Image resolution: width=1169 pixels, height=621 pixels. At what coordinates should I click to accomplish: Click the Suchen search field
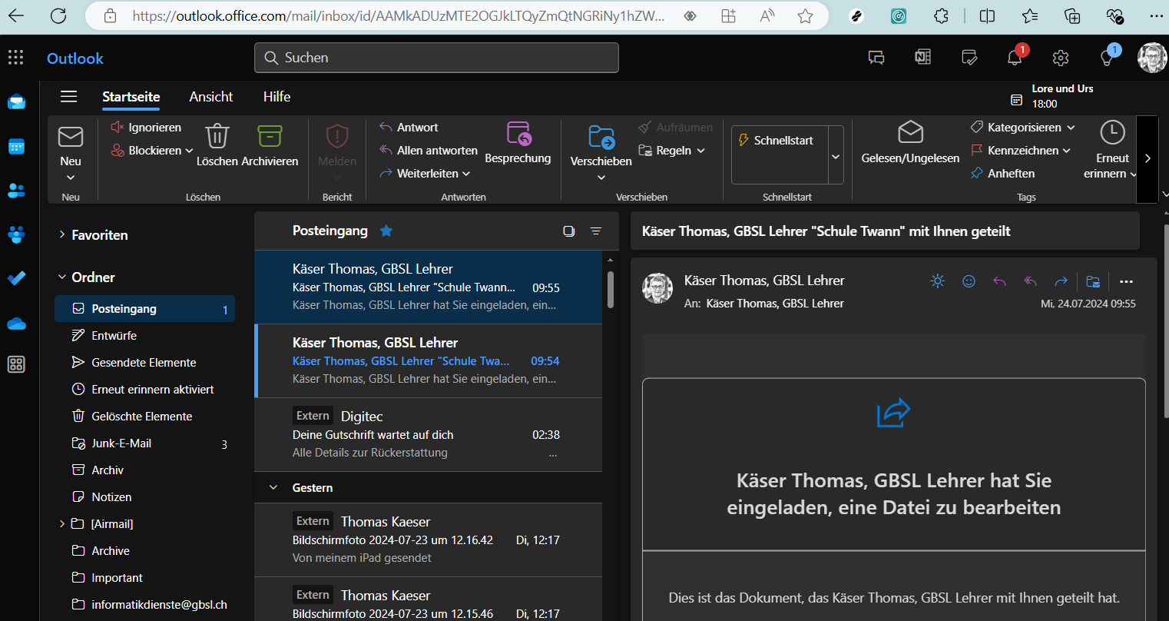[x=436, y=58]
